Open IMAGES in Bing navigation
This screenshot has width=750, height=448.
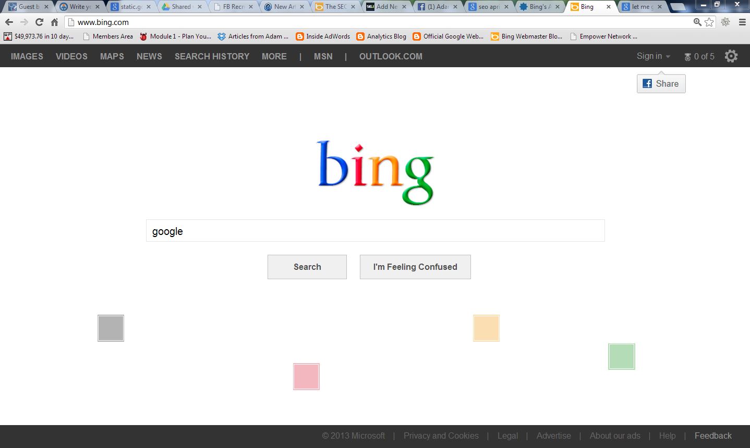click(x=27, y=56)
